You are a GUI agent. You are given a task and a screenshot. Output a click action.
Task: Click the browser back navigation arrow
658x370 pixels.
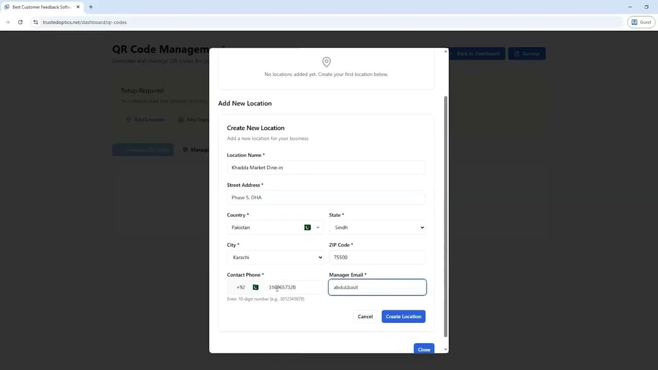[x=7, y=22]
